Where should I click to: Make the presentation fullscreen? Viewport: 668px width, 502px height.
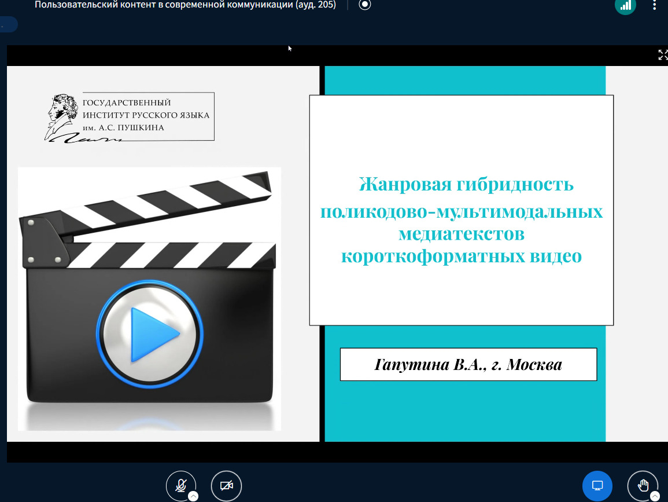coord(663,55)
